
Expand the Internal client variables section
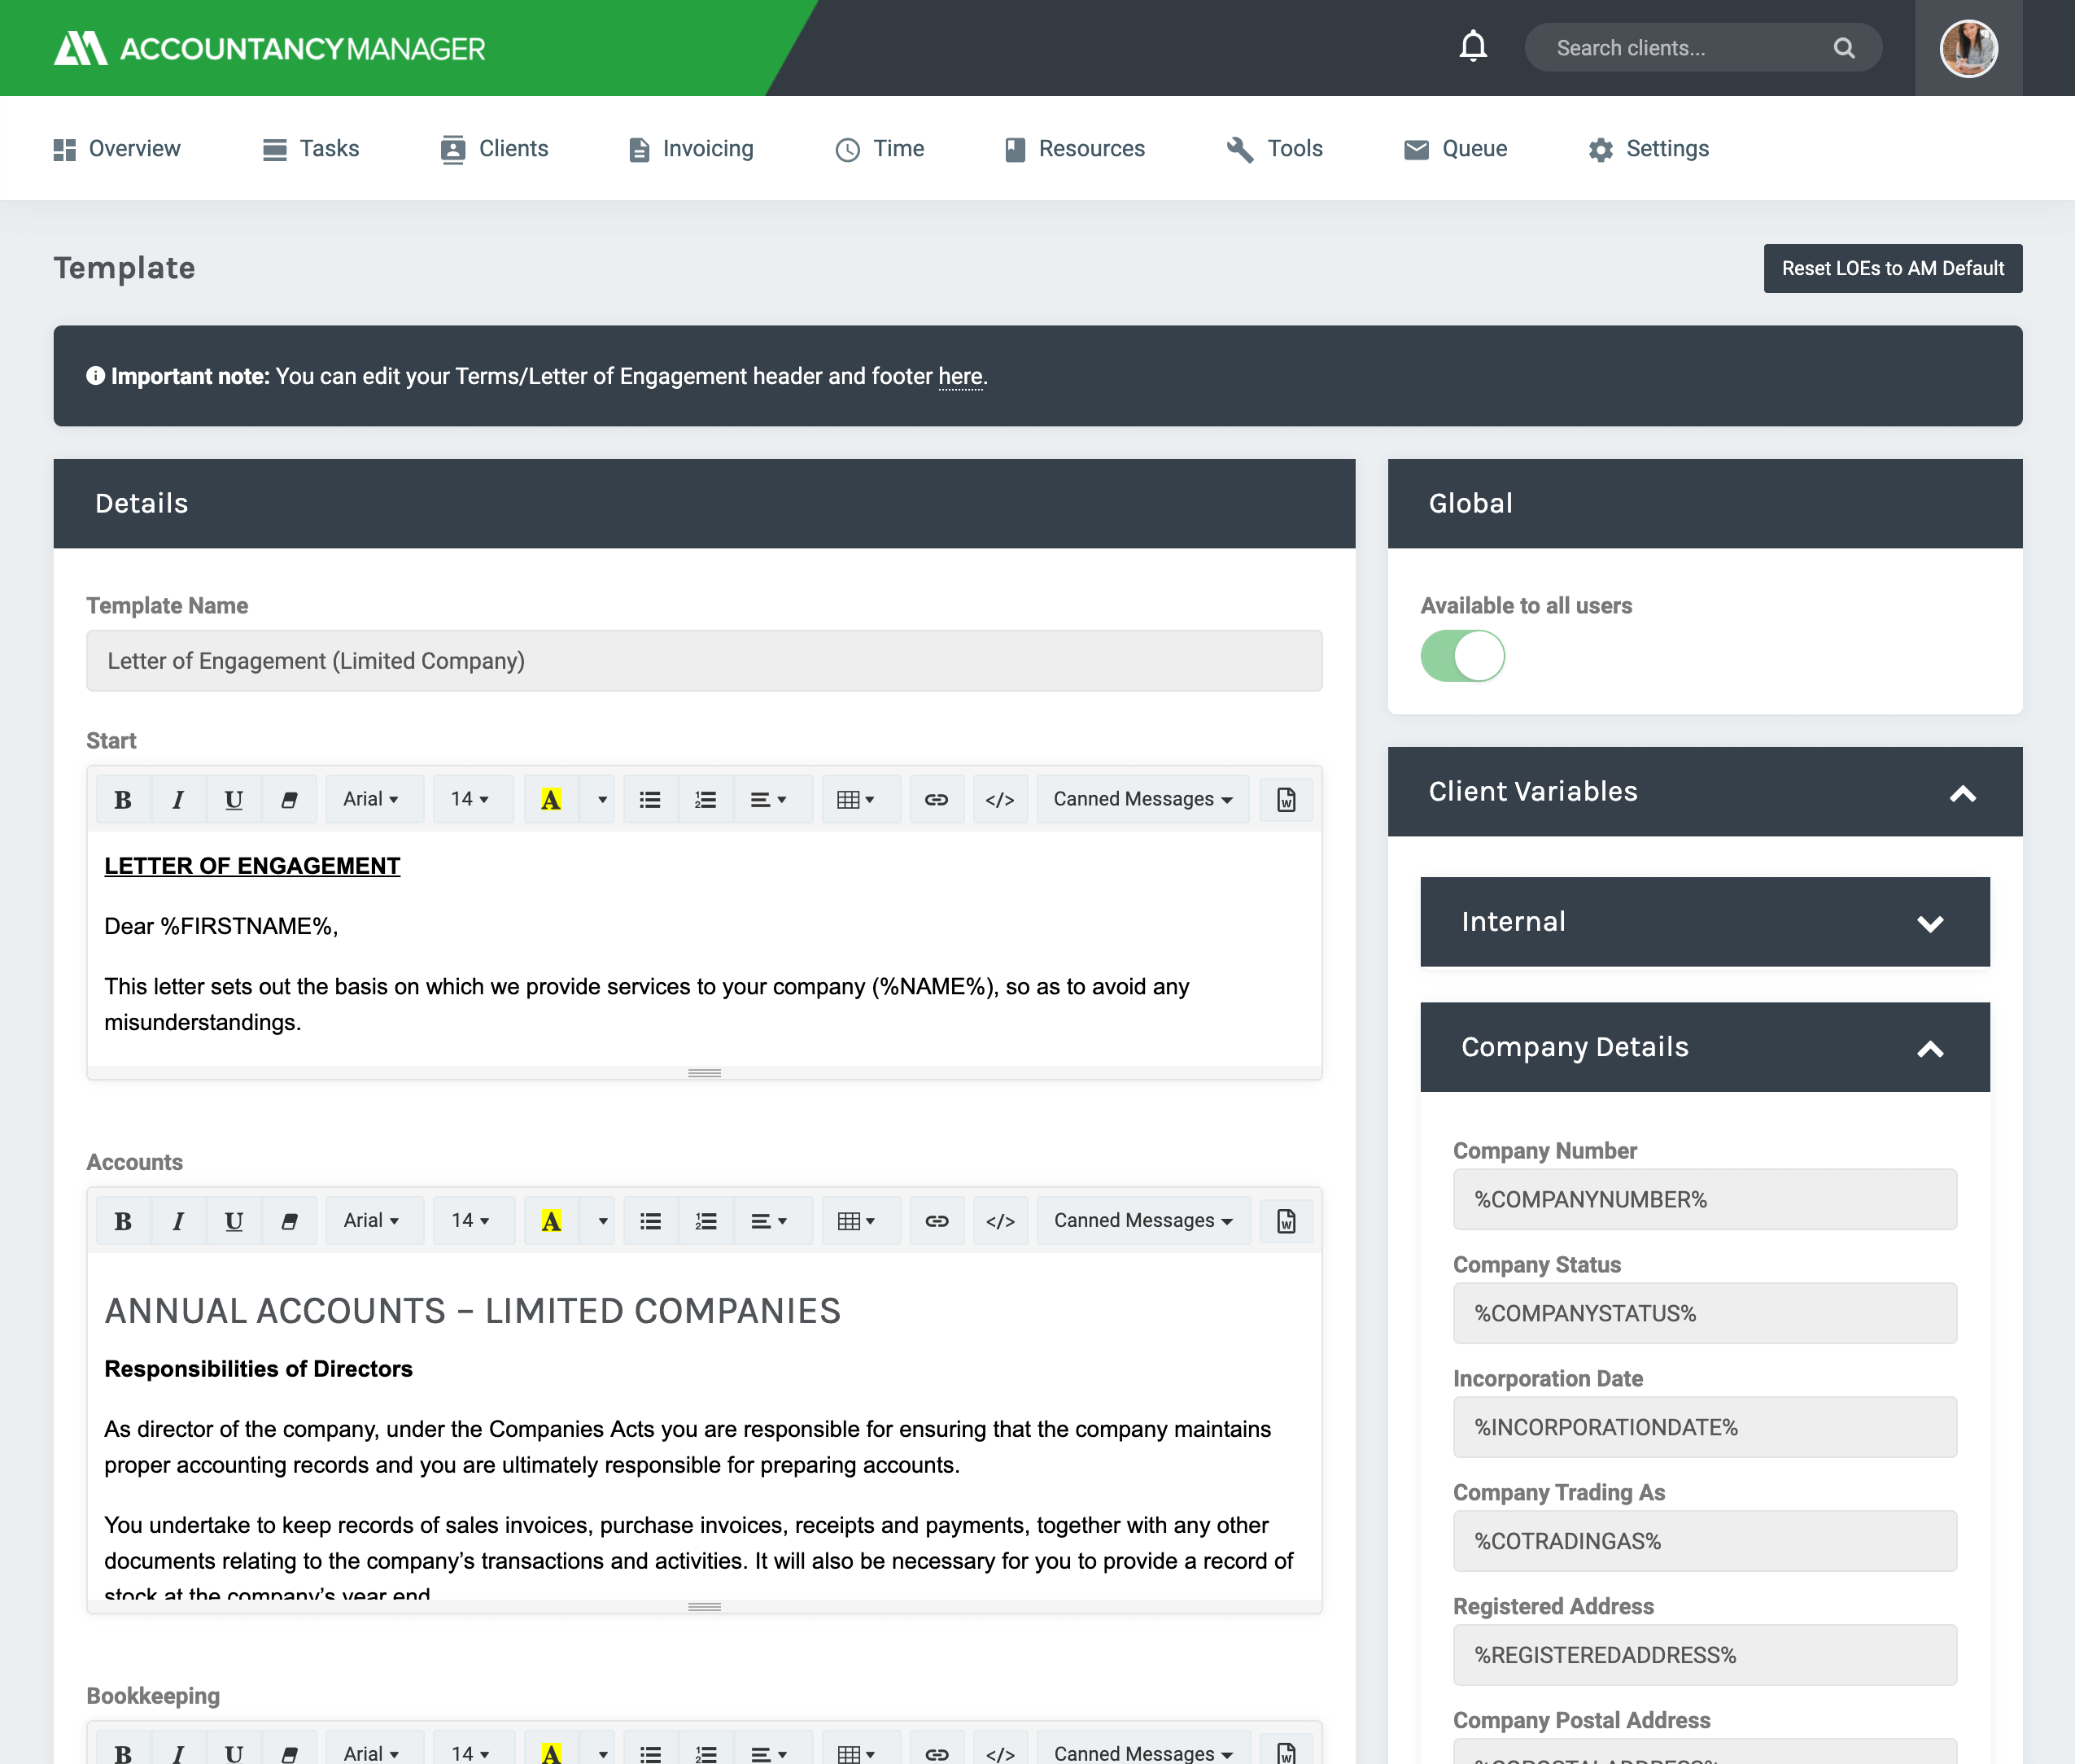tap(1704, 920)
